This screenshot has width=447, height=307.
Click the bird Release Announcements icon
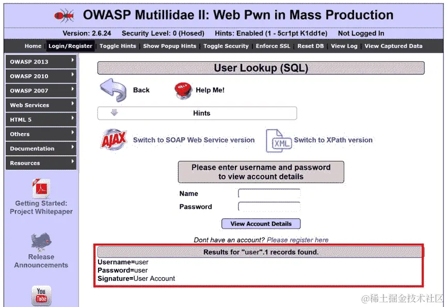(41, 241)
